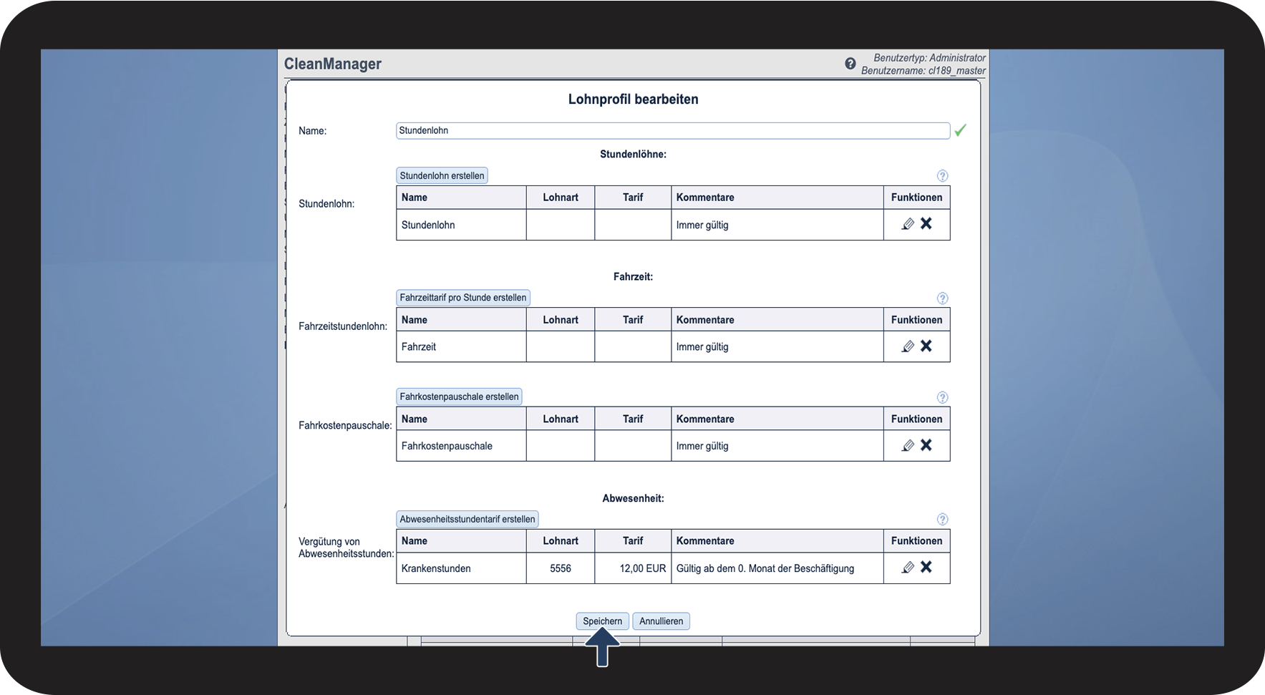Cancel editing with Annullieren
Image resolution: width=1265 pixels, height=695 pixels.
[661, 621]
